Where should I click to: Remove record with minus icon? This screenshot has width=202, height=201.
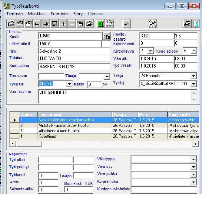[72, 24]
